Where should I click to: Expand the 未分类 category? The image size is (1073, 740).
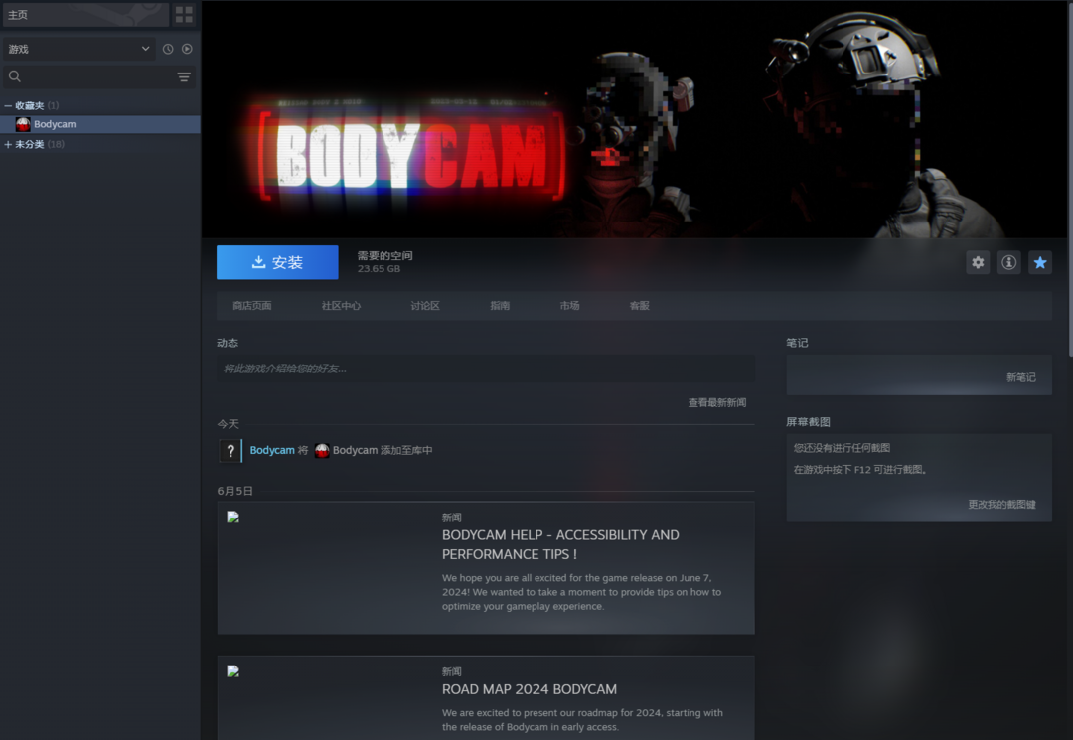pos(8,145)
